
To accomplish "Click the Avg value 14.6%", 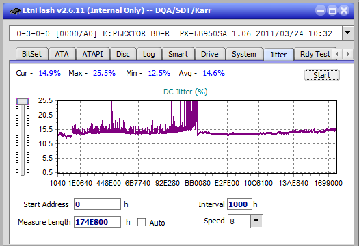I will (x=213, y=73).
